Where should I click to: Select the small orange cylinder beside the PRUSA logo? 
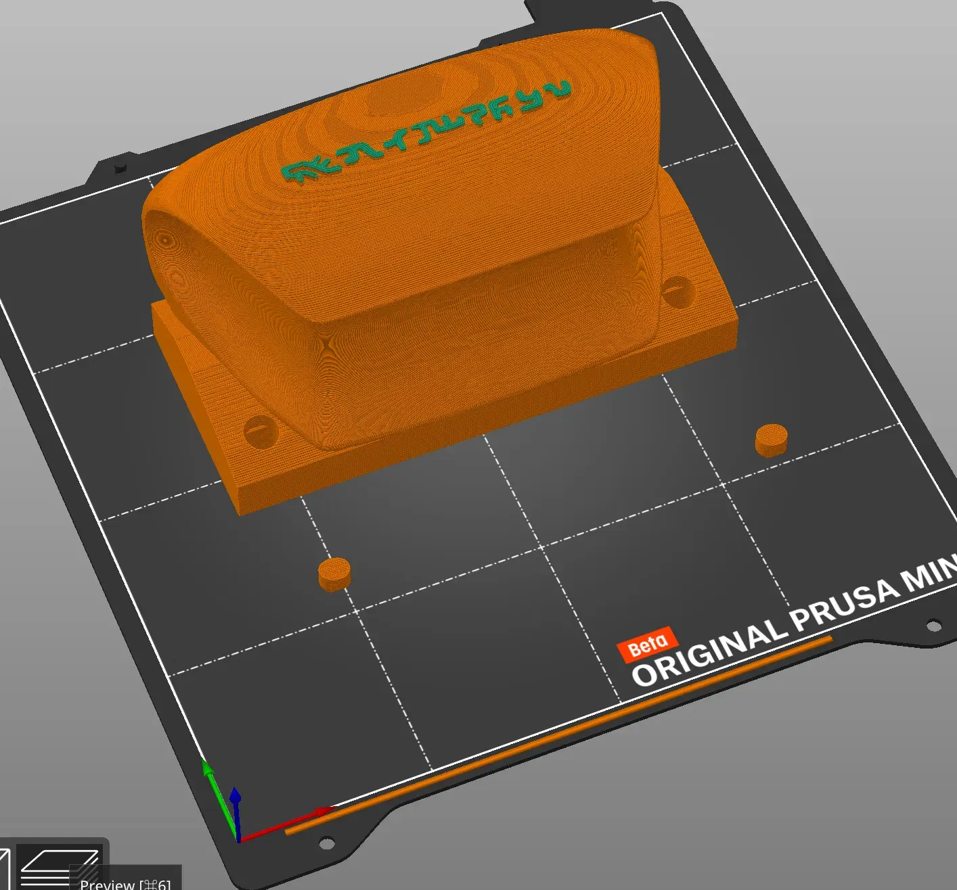[772, 440]
